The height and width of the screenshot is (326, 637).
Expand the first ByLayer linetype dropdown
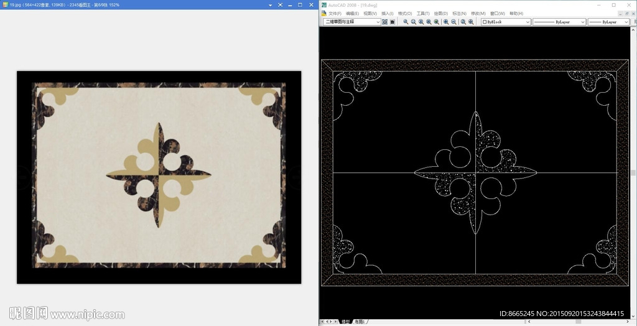coord(583,22)
